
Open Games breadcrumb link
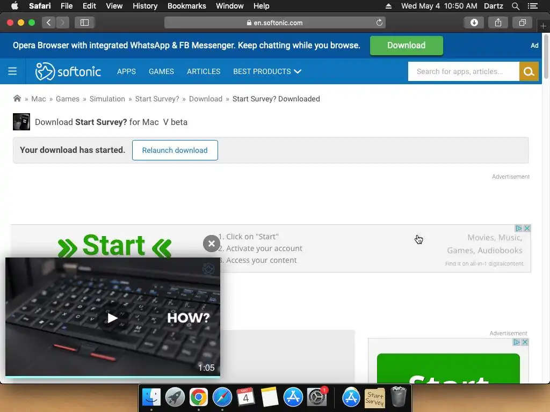click(x=68, y=99)
